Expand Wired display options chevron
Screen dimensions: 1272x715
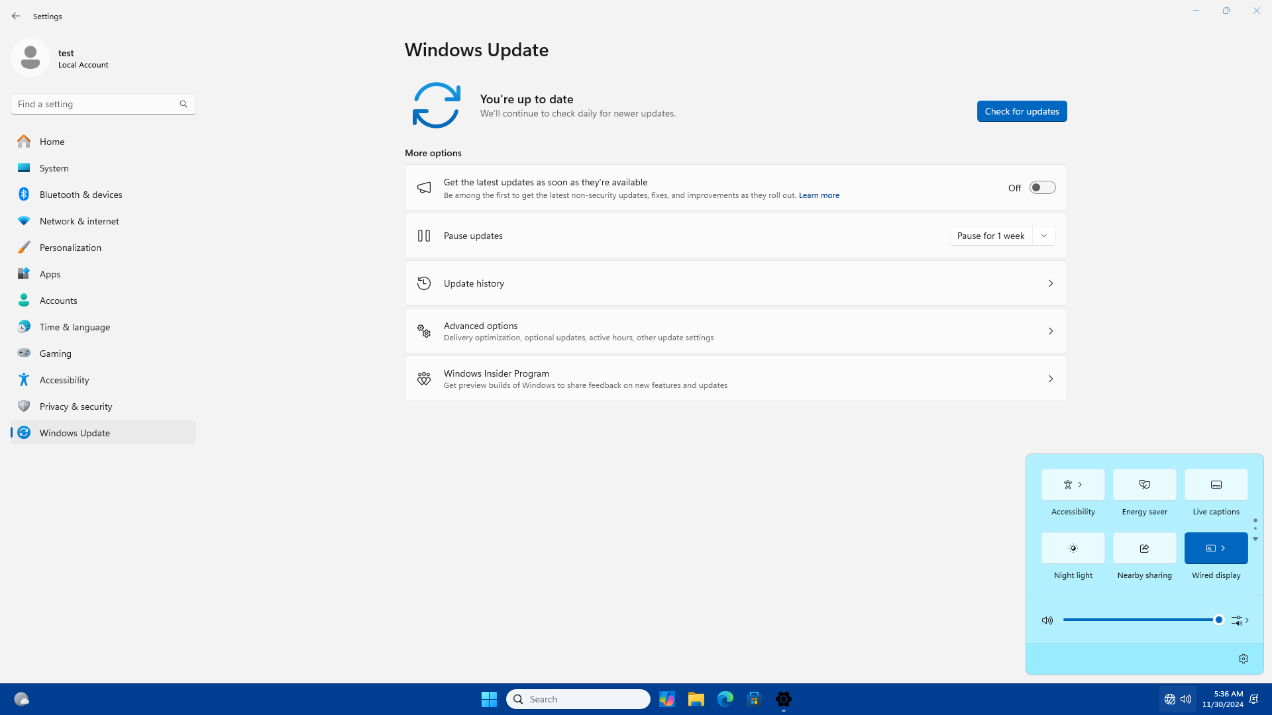click(x=1224, y=548)
